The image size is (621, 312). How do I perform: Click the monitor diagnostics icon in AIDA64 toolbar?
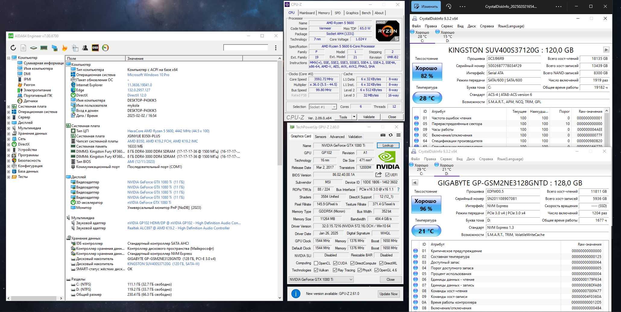click(54, 48)
